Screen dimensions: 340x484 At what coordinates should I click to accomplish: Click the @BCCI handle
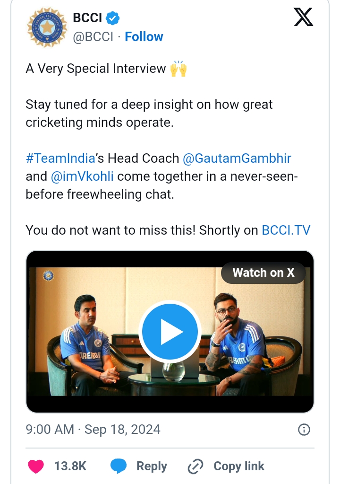tap(93, 37)
